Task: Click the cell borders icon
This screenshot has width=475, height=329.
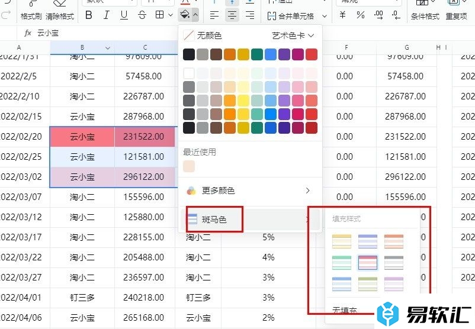Action: 160,15
